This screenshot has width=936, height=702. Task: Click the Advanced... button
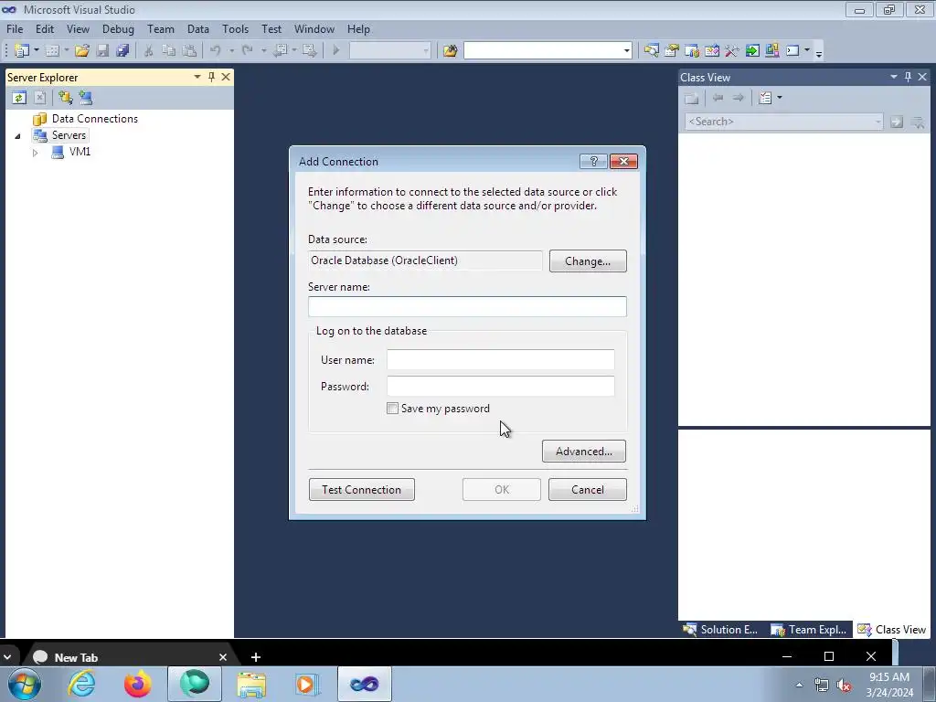(x=584, y=452)
